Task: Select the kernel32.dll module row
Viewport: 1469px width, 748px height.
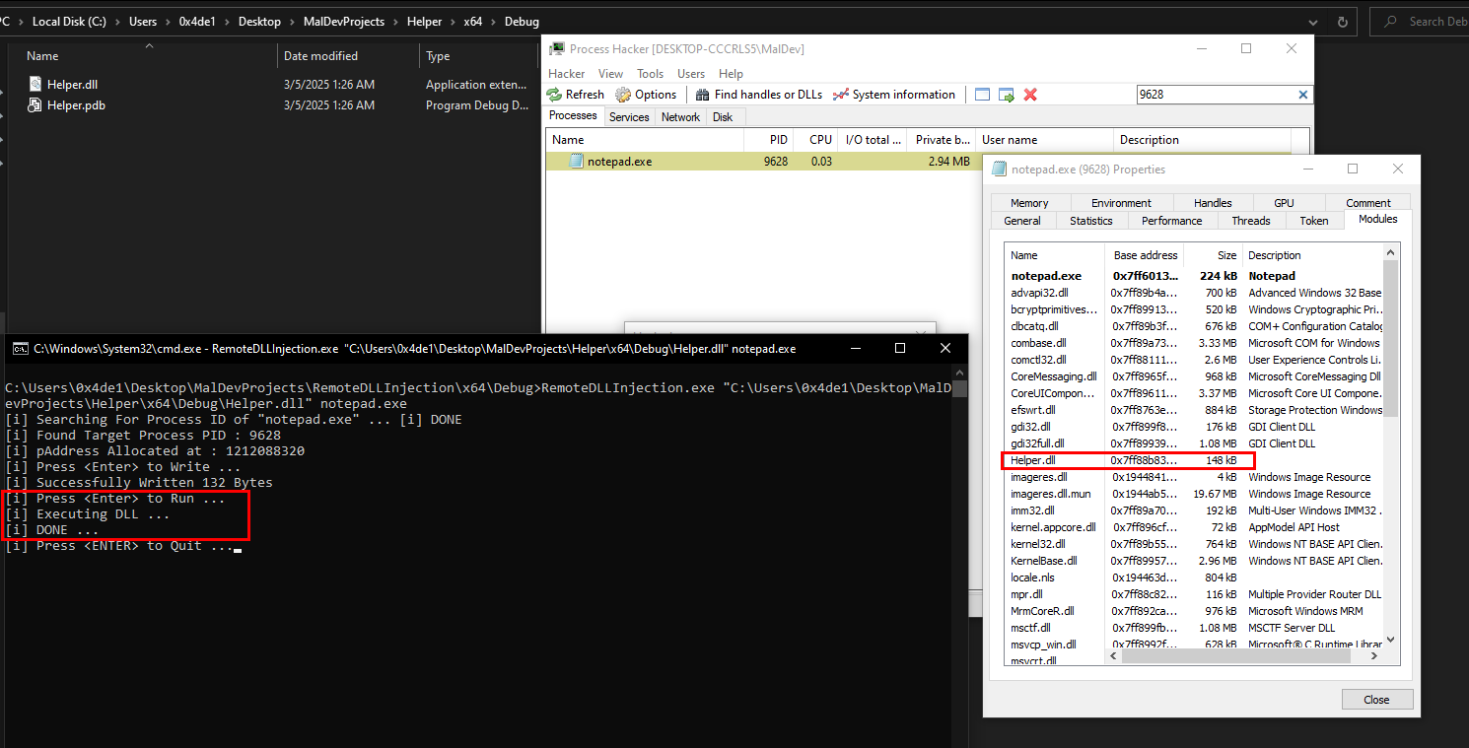Action: (1194, 544)
